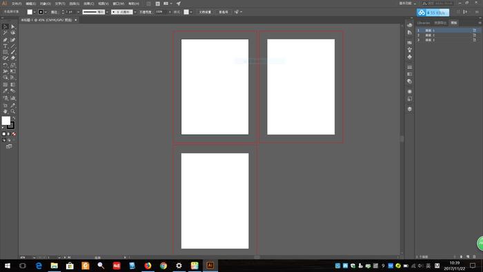Open the graphic style dropdown
Screen dimensions: 483x272
pos(191,12)
